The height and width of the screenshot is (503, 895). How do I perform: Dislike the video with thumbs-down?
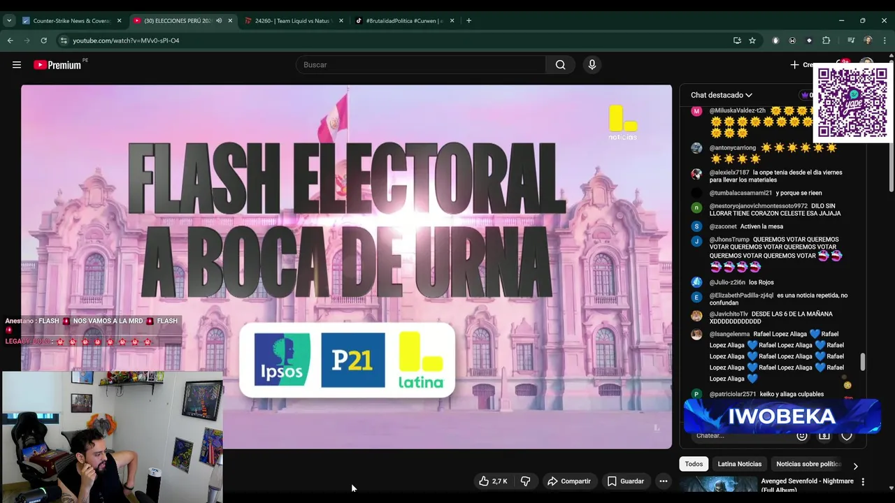[x=526, y=481]
